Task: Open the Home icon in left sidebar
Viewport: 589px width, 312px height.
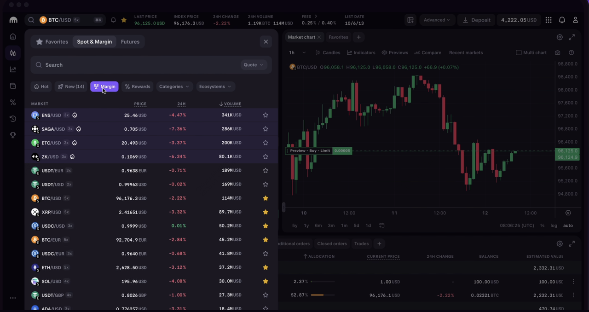Action: (13, 36)
